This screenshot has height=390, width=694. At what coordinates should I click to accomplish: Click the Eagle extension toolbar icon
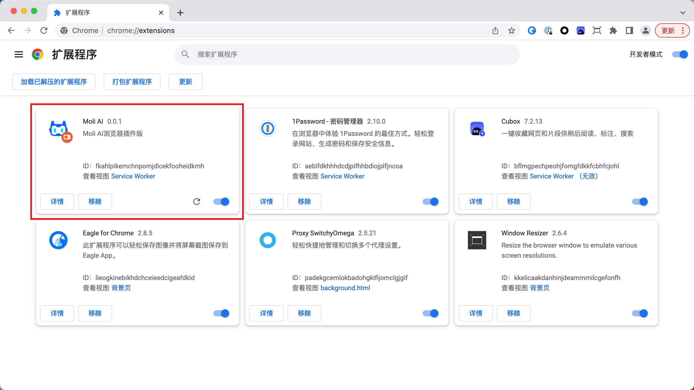click(531, 30)
